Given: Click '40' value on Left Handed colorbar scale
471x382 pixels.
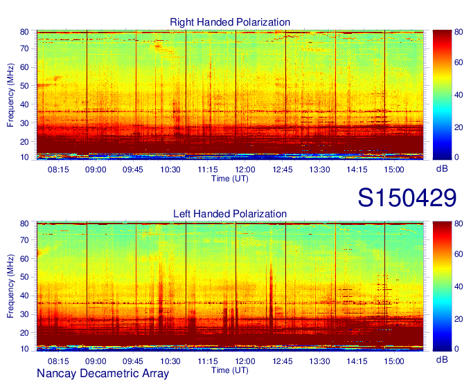Looking at the screenshot, I should 459,286.
